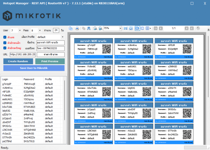
Task: Click the Profile column header
Action: 52,79
